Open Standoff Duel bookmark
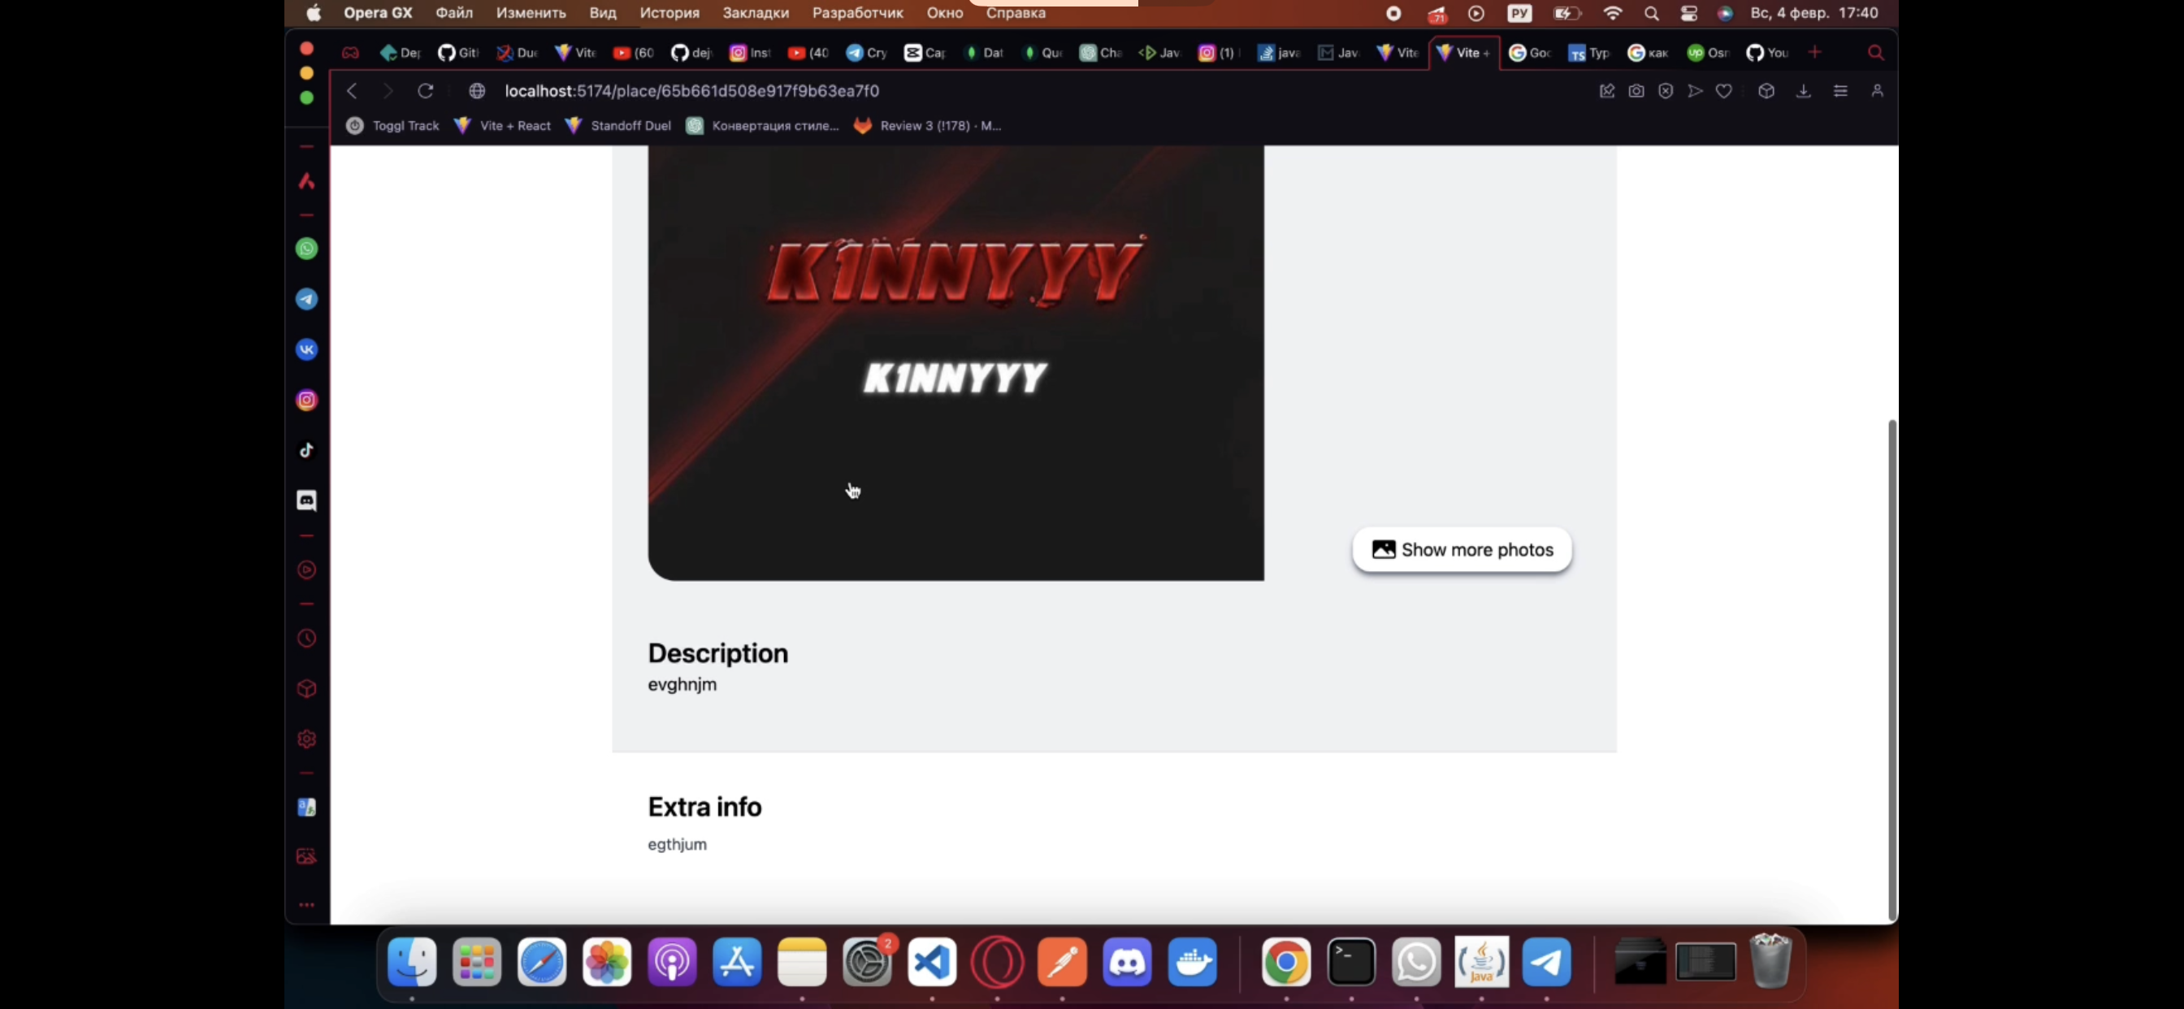 point(618,125)
